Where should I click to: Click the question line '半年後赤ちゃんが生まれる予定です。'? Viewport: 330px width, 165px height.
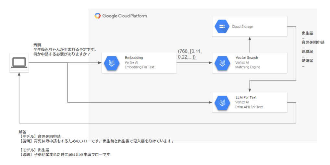click(x=65, y=50)
